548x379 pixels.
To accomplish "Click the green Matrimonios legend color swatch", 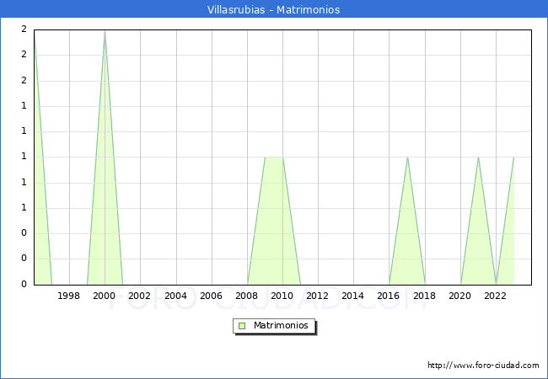I will tap(242, 326).
